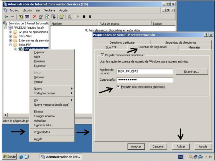
Task: Click the Up one level folder icon
Action: pyautogui.click(x=21, y=17)
